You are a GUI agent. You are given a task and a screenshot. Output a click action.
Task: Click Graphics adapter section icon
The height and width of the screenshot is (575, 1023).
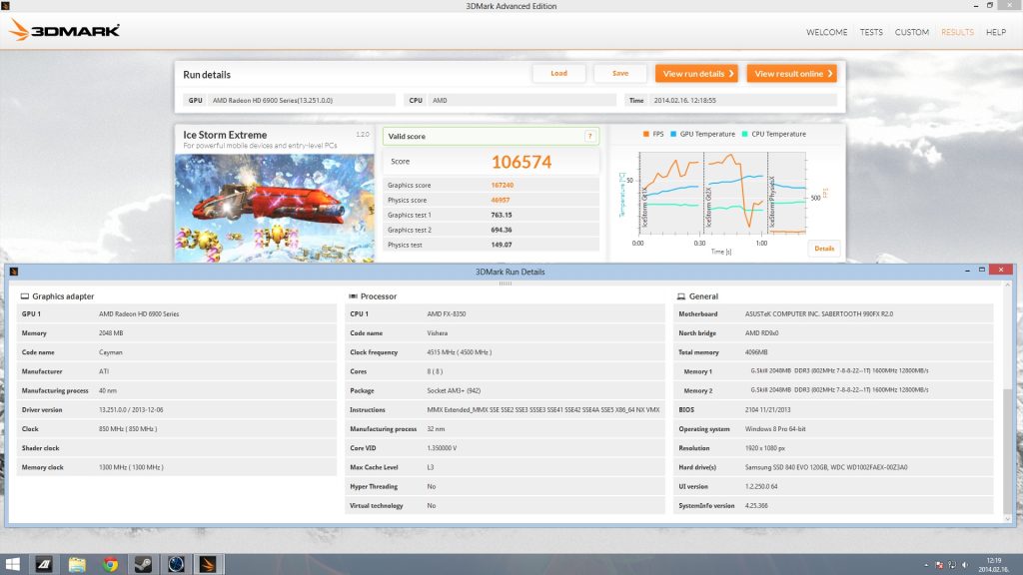pyautogui.click(x=25, y=295)
